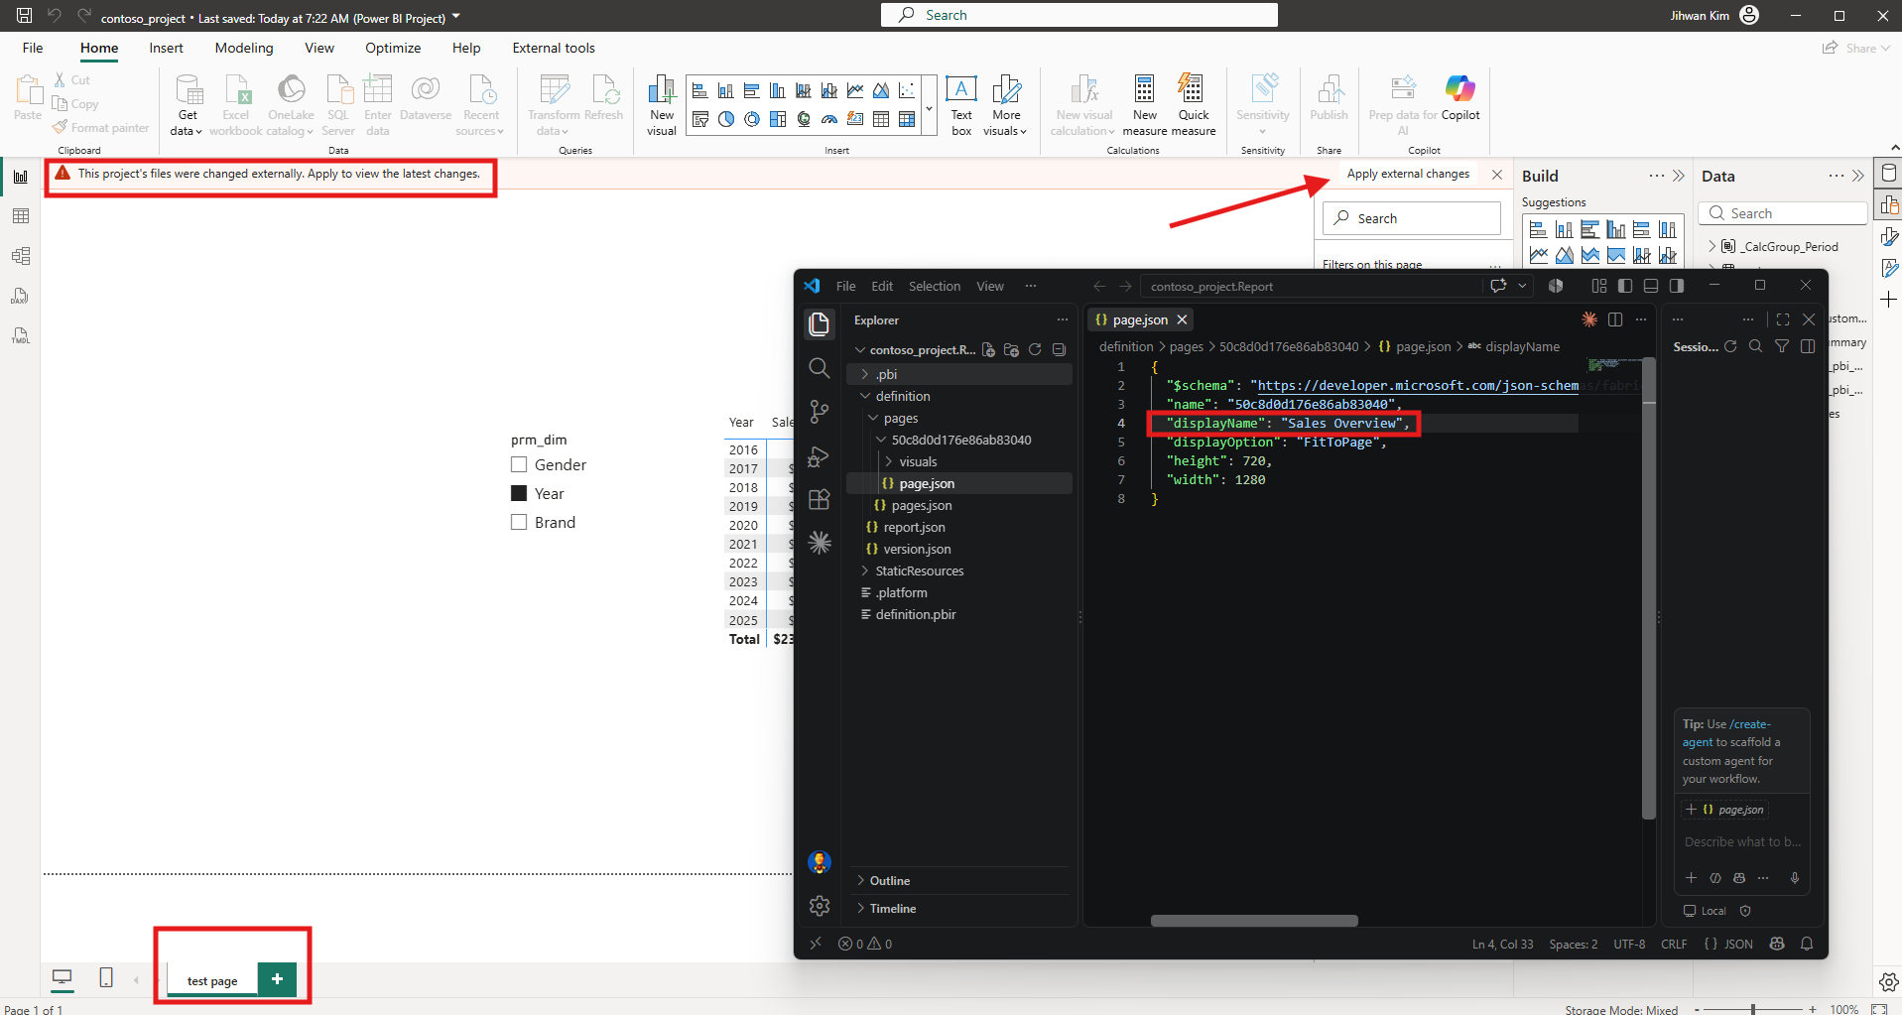
Task: Click the New visual ribbon icon
Action: tap(662, 104)
